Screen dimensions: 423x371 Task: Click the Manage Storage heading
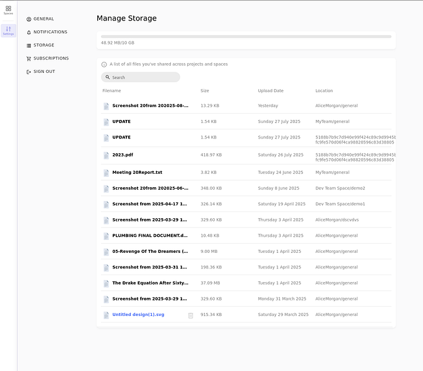point(126,19)
